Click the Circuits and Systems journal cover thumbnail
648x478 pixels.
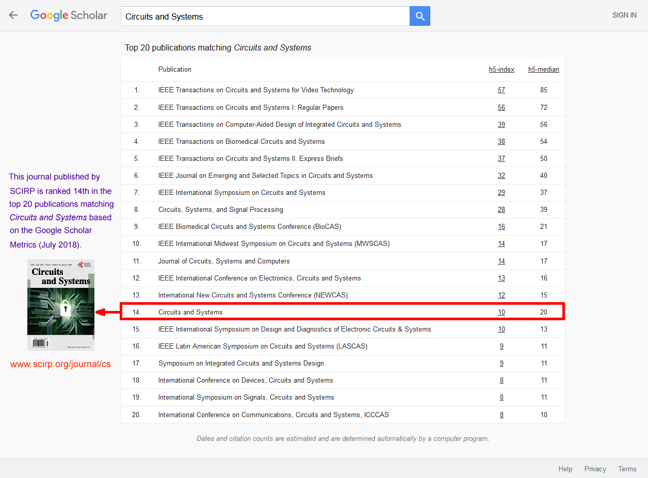pyautogui.click(x=61, y=305)
